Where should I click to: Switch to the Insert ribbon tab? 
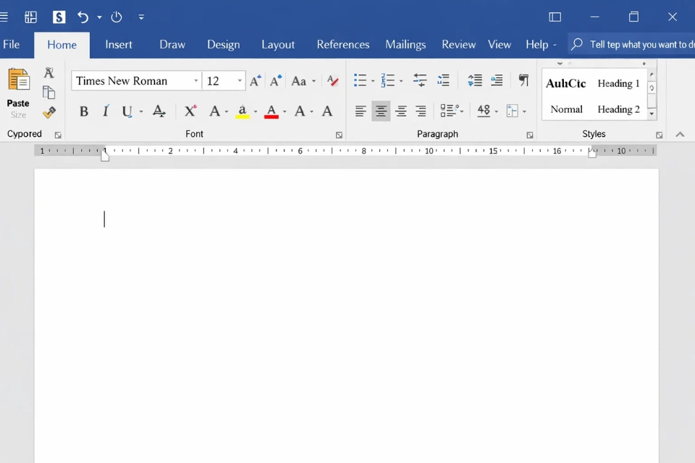(119, 44)
